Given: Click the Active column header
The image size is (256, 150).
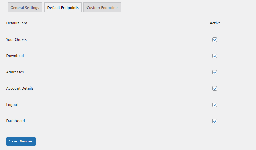Looking at the screenshot, I should [215, 23].
